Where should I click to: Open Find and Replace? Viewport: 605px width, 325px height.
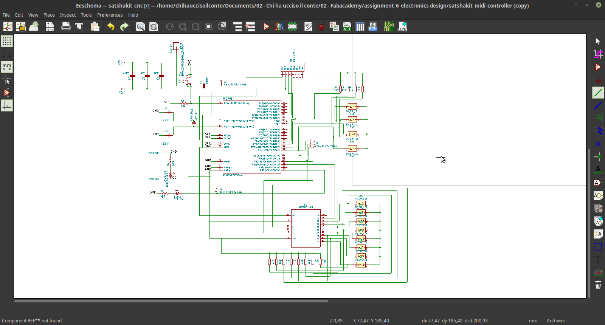[x=153, y=26]
